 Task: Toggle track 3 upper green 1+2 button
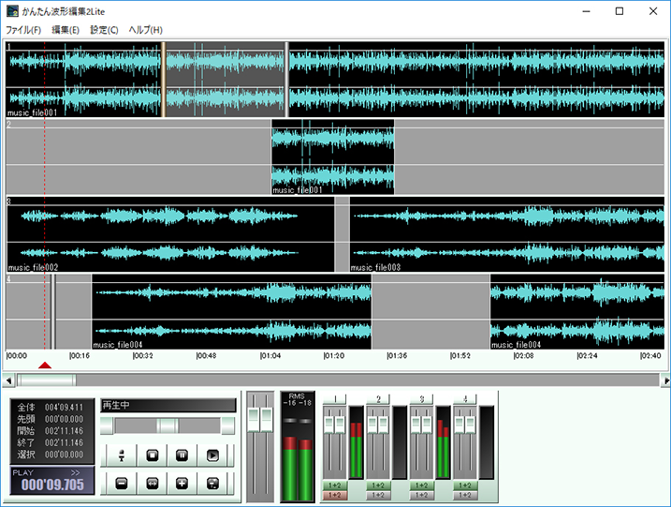pyautogui.click(x=421, y=485)
